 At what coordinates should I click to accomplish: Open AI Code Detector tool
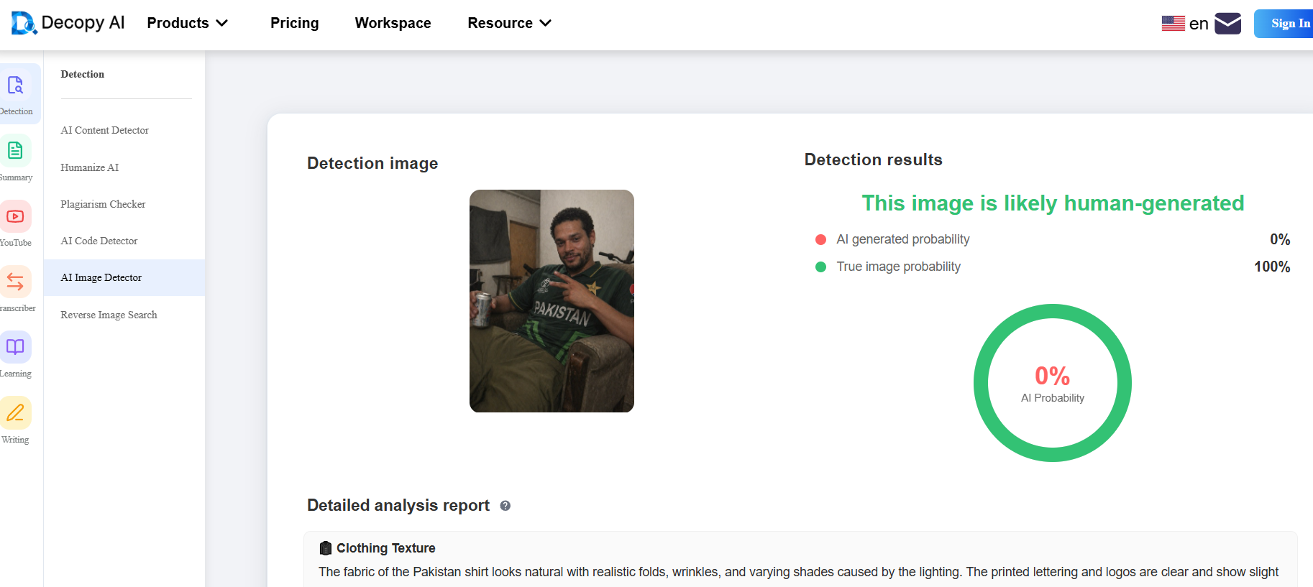99,241
